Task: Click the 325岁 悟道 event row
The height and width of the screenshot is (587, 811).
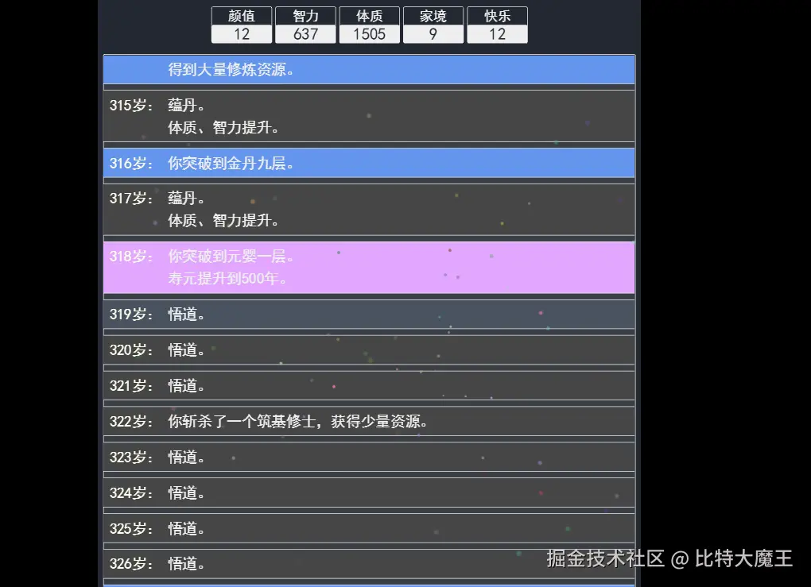Action: 368,528
